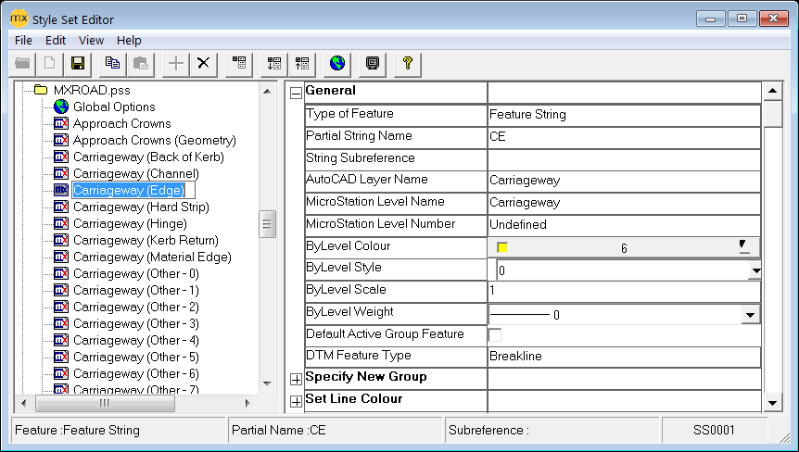The width and height of the screenshot is (799, 452).
Task: Select Approach Crowns (Geometry) tree item
Action: tap(155, 141)
